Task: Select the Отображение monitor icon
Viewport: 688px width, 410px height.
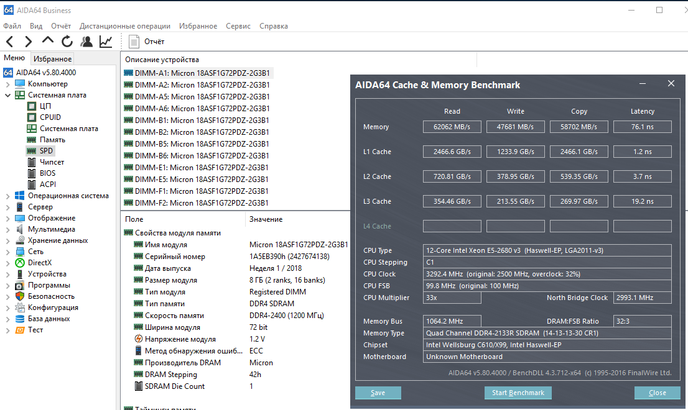Action: click(20, 218)
